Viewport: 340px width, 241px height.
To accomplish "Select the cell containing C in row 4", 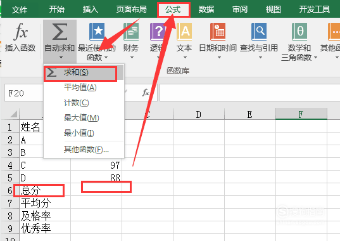I will point(45,165).
